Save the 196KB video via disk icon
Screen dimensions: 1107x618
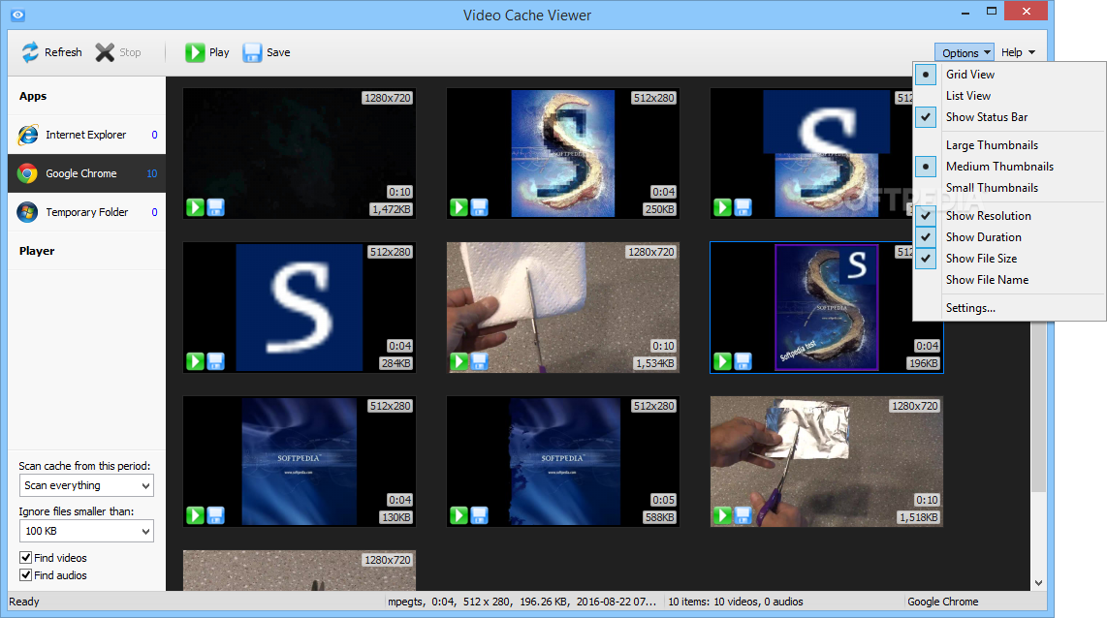(x=743, y=361)
